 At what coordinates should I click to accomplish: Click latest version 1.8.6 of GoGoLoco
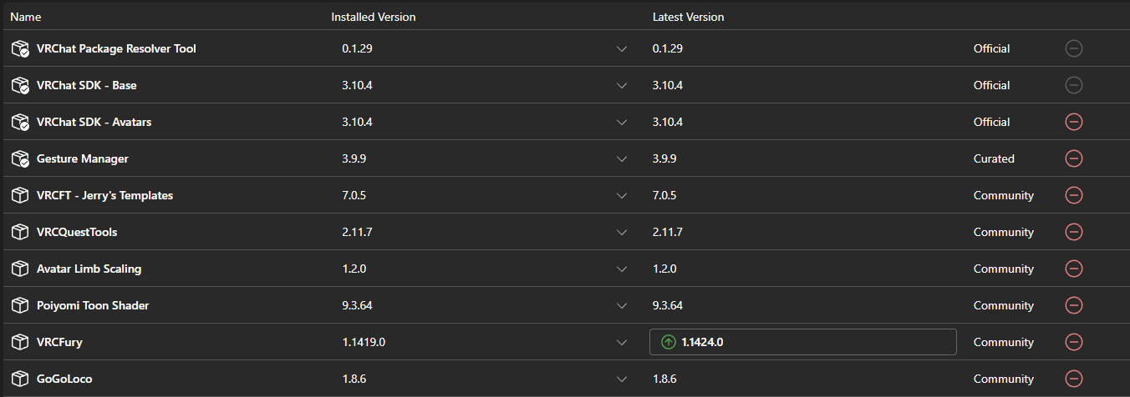coord(664,379)
